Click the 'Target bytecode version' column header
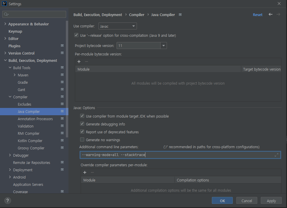The width and height of the screenshot is (287, 208). coord(262,69)
